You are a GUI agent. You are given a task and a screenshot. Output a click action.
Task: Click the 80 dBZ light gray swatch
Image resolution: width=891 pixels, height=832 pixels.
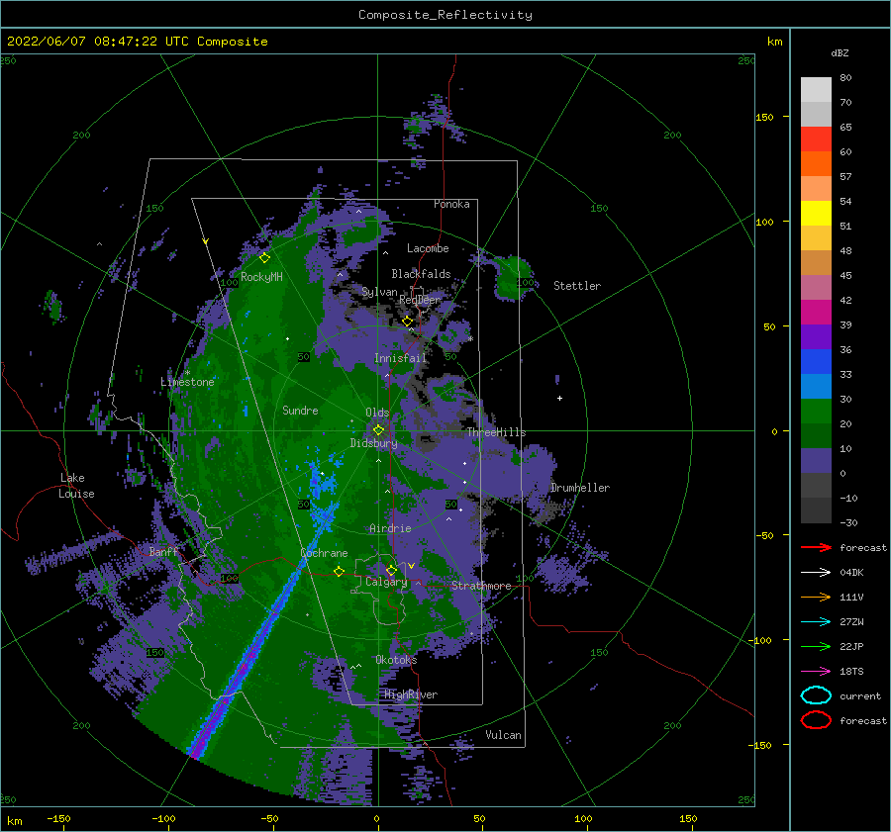coord(816,89)
